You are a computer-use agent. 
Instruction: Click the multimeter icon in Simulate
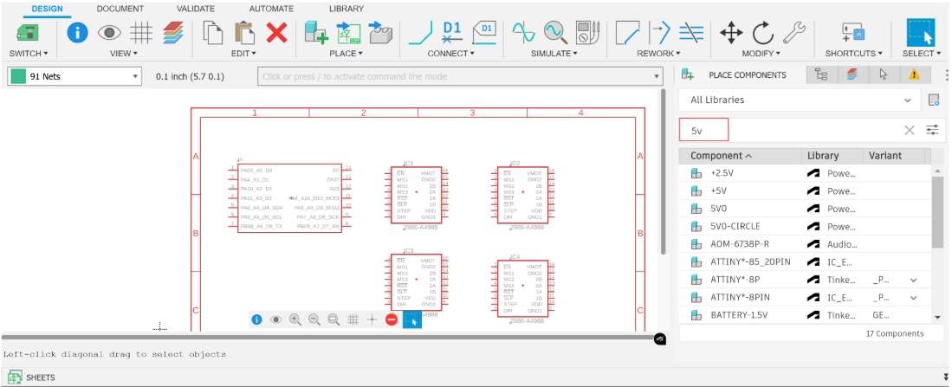(587, 32)
